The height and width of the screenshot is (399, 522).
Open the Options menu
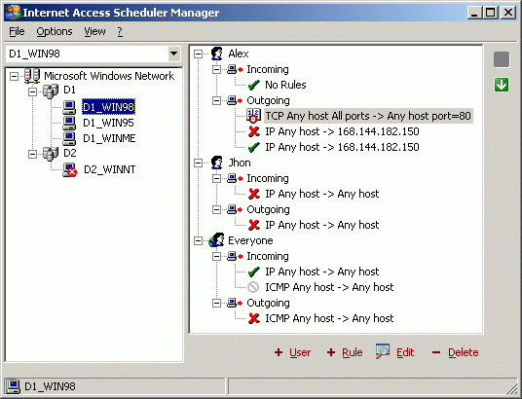[55, 31]
